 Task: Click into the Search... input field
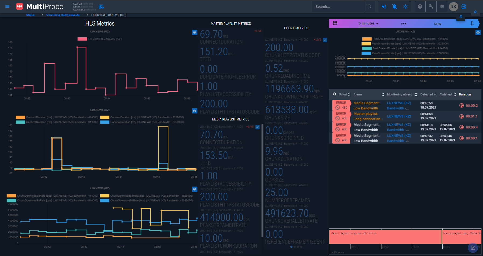point(338,6)
